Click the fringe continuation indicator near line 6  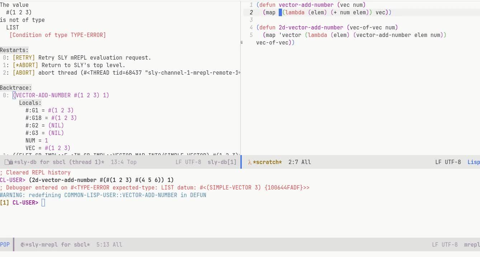tap(241, 42)
